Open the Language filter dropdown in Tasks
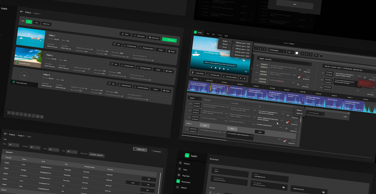The height and width of the screenshot is (194, 376). 35,147
